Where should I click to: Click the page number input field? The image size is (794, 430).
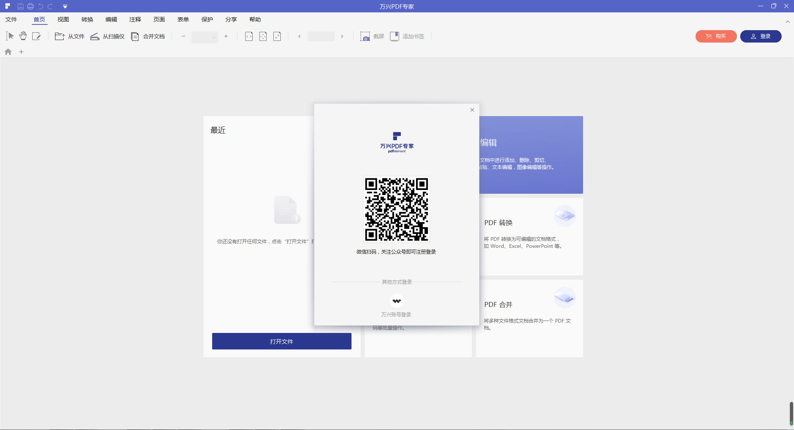[x=320, y=36]
